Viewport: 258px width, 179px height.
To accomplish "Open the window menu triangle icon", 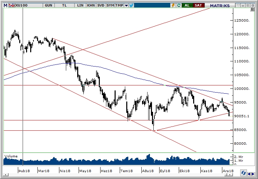I will point(238,5).
